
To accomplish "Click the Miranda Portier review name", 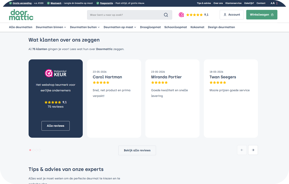I will click(x=166, y=77).
